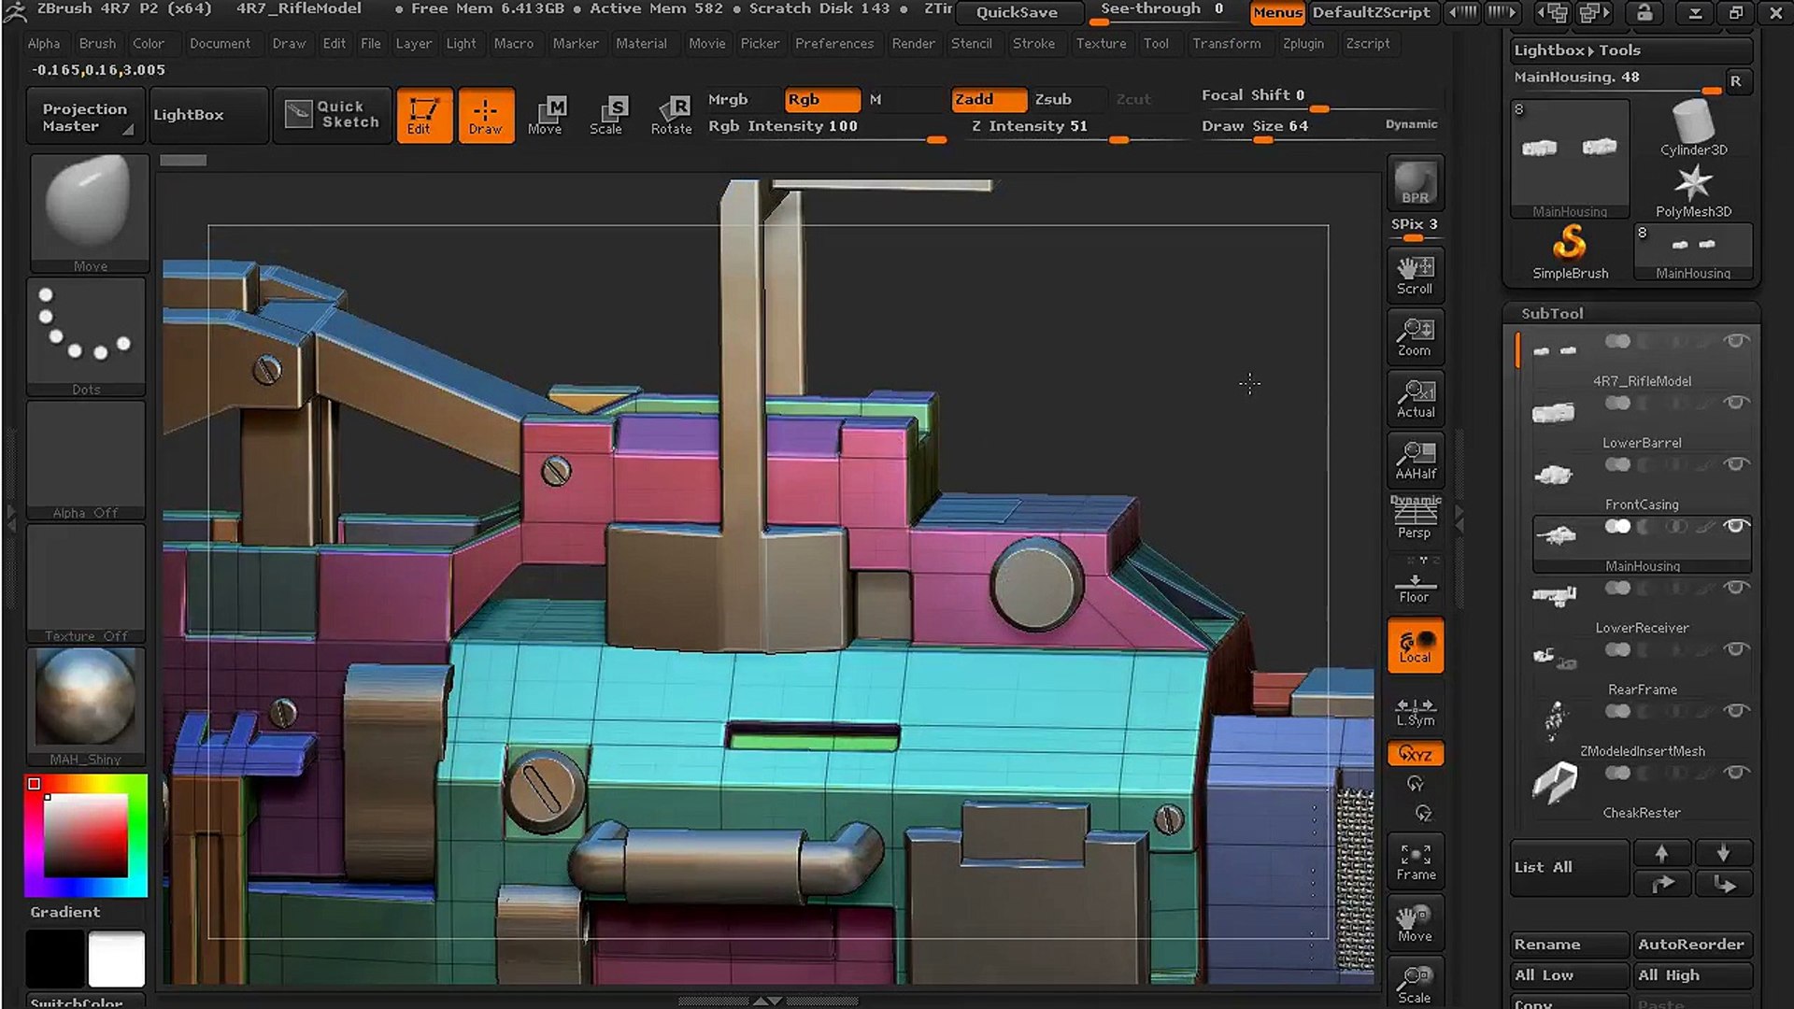
Task: Pick a color in the color picker square
Action: (x=85, y=835)
